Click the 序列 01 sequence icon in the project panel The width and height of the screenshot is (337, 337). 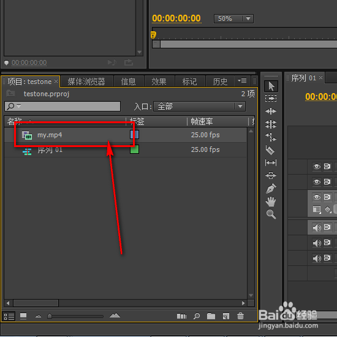[x=27, y=151]
